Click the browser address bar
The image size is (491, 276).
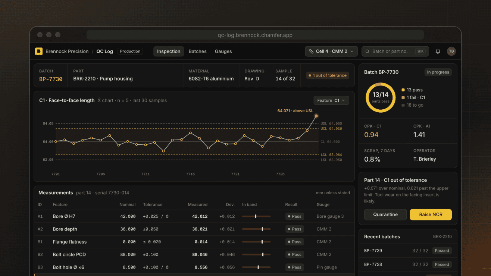[255, 35]
